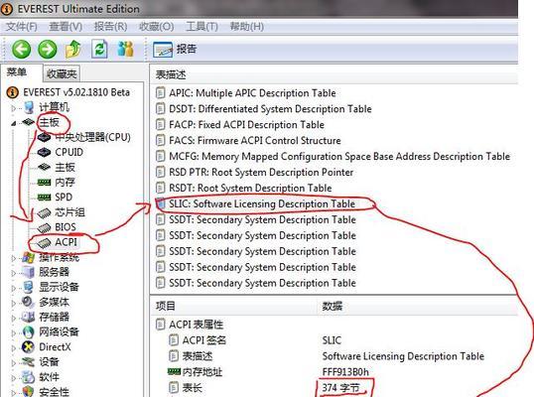Open the users icon in the toolbar

[125, 50]
